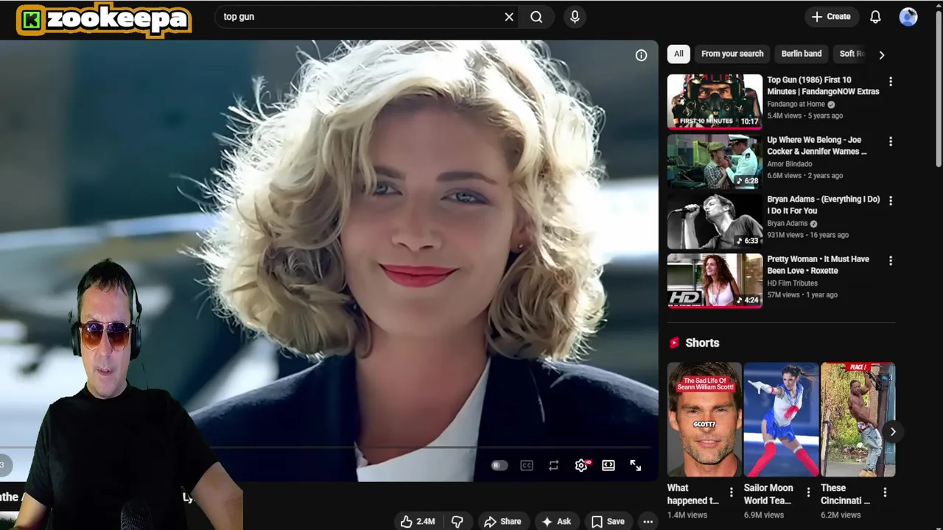
Task: Open the Seann William Scott short
Action: (x=704, y=420)
